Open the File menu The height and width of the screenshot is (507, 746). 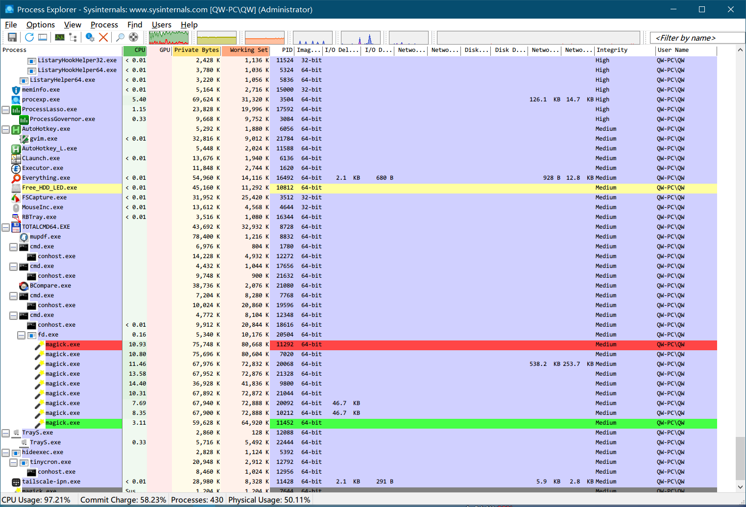pyautogui.click(x=11, y=24)
